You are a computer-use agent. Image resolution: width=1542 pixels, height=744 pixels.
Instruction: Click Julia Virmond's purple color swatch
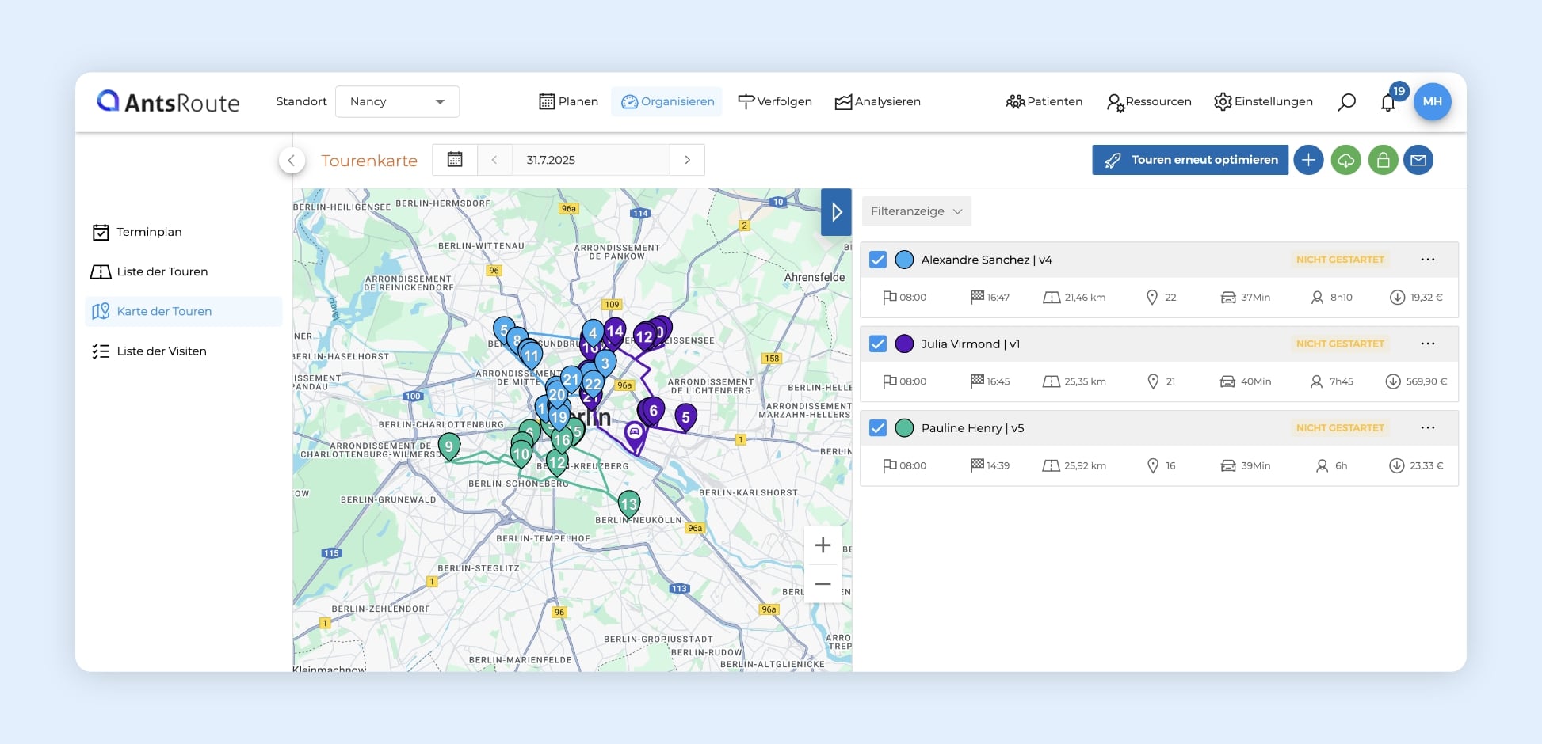(904, 344)
